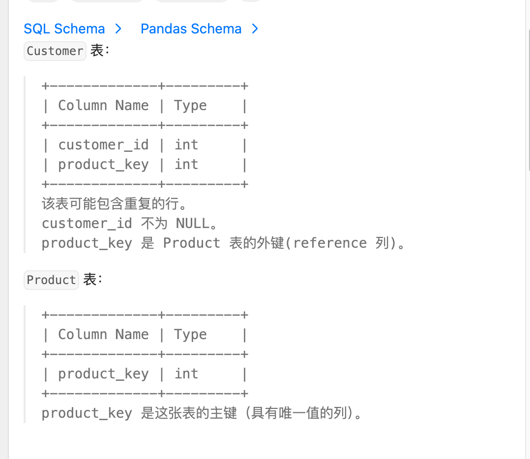Click int type of customer_id row
Viewport: 530px width, 459px height.
pyautogui.click(x=186, y=145)
